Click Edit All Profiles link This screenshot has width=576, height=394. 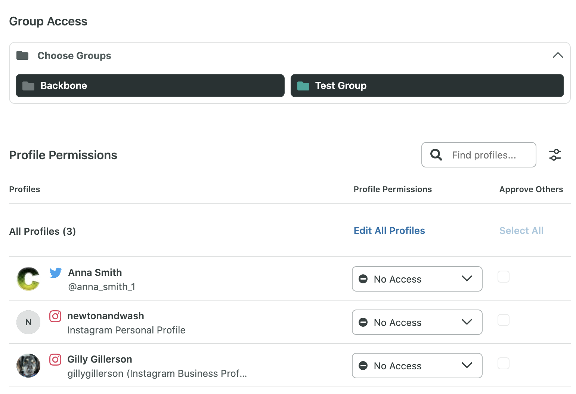(389, 231)
